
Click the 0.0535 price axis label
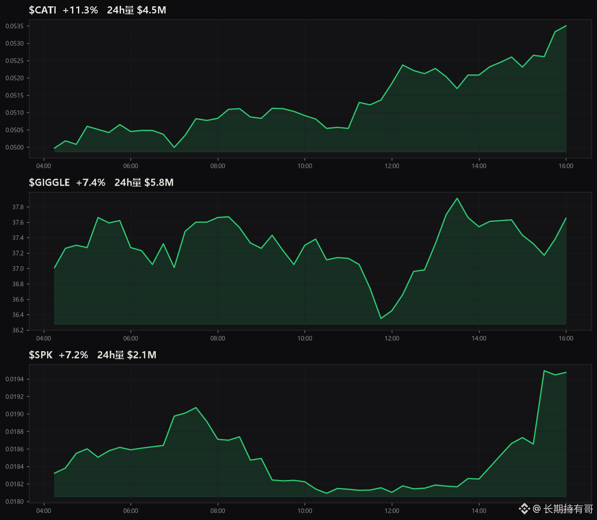pos(14,26)
